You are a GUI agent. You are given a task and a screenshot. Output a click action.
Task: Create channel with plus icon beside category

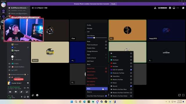point(28,75)
